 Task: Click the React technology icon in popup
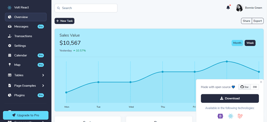[x=230, y=116]
